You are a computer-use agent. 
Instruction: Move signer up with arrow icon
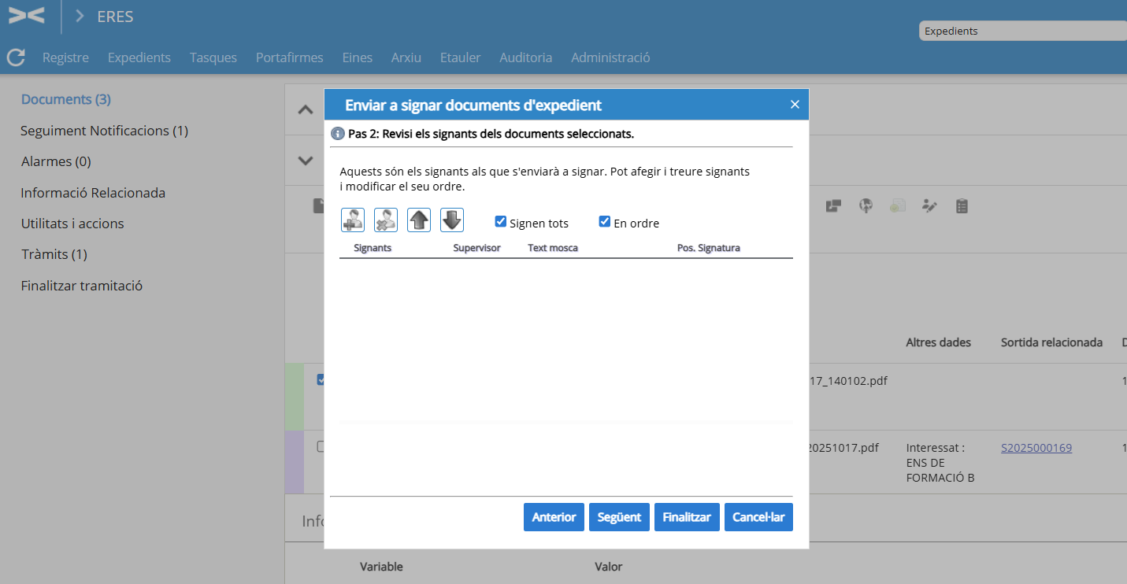419,220
